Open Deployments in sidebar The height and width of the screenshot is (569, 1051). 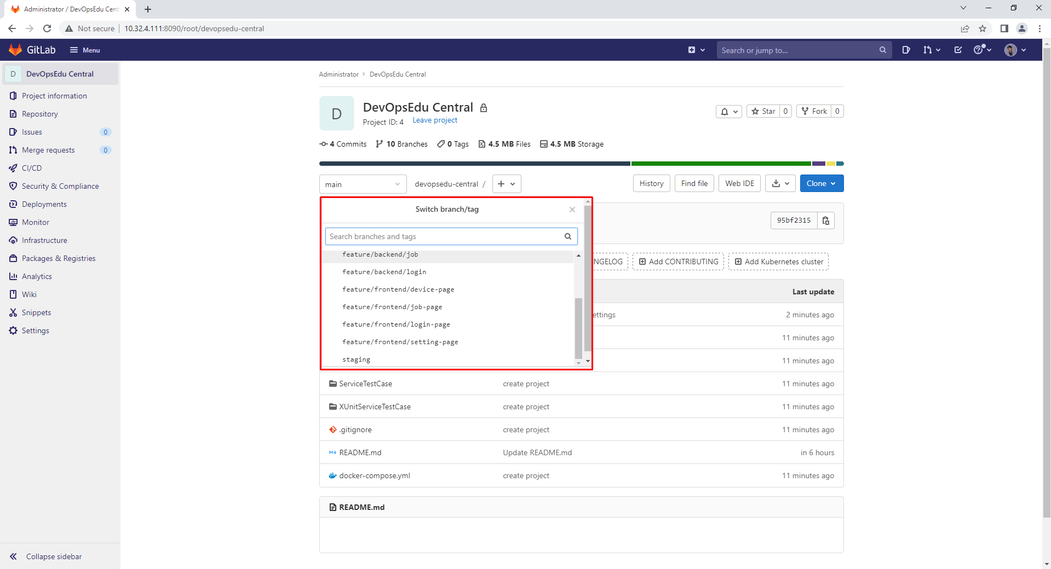pos(44,204)
